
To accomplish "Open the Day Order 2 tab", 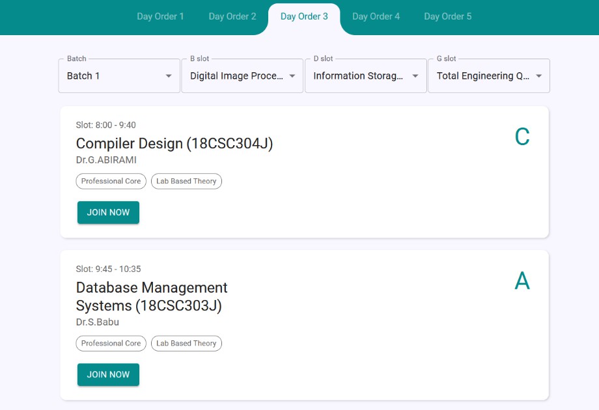I will 232,16.
